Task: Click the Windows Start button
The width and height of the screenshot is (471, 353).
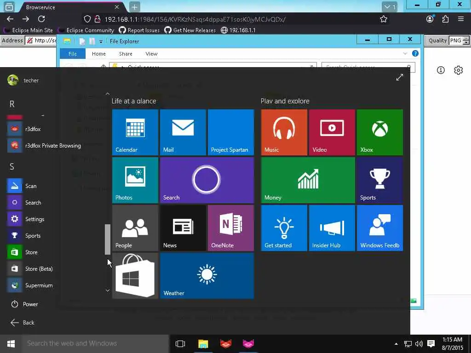Action: tap(11, 344)
